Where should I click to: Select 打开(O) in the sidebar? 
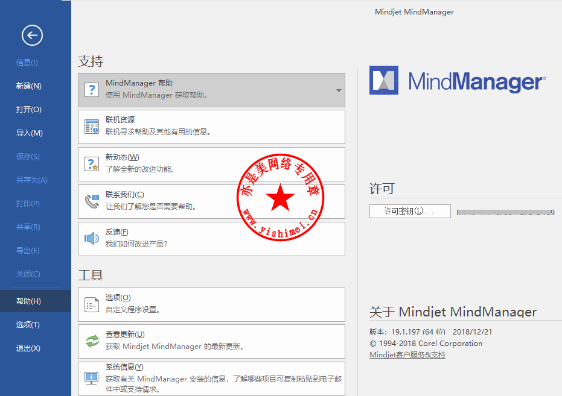[x=29, y=110]
